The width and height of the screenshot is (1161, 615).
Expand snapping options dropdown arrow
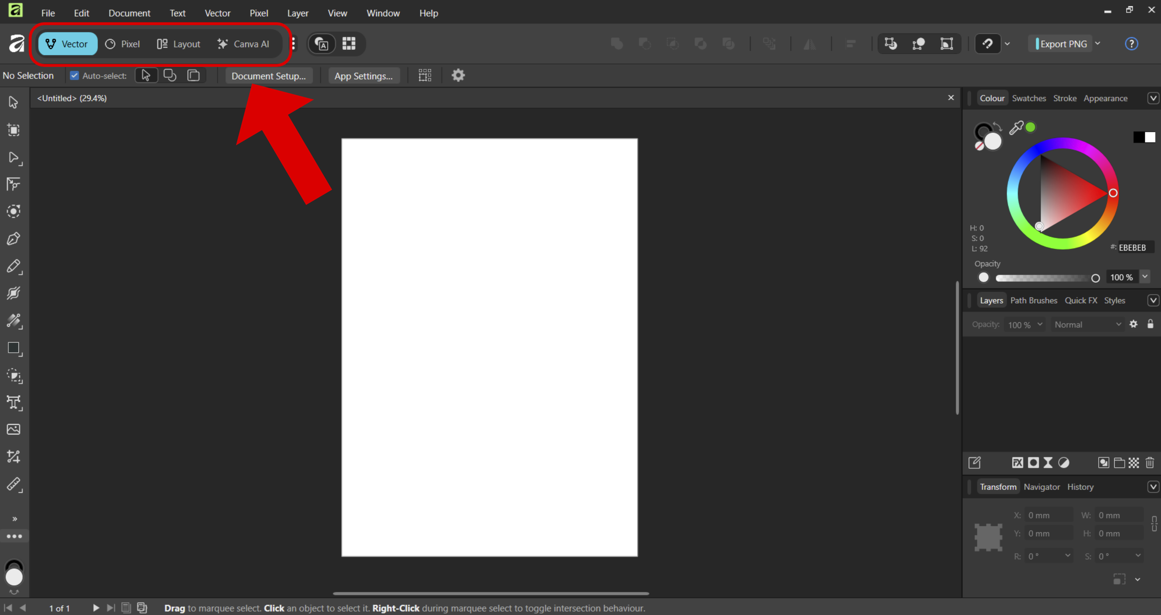[x=1007, y=44]
